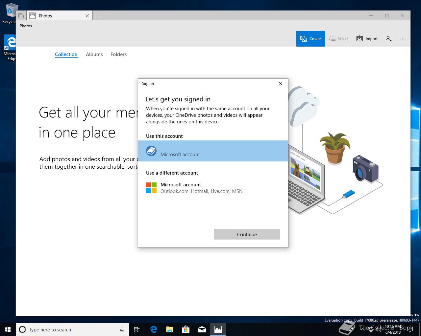Image resolution: width=421 pixels, height=336 pixels.
Task: Choose Microsoft account under Use a different account
Action: [x=213, y=188]
